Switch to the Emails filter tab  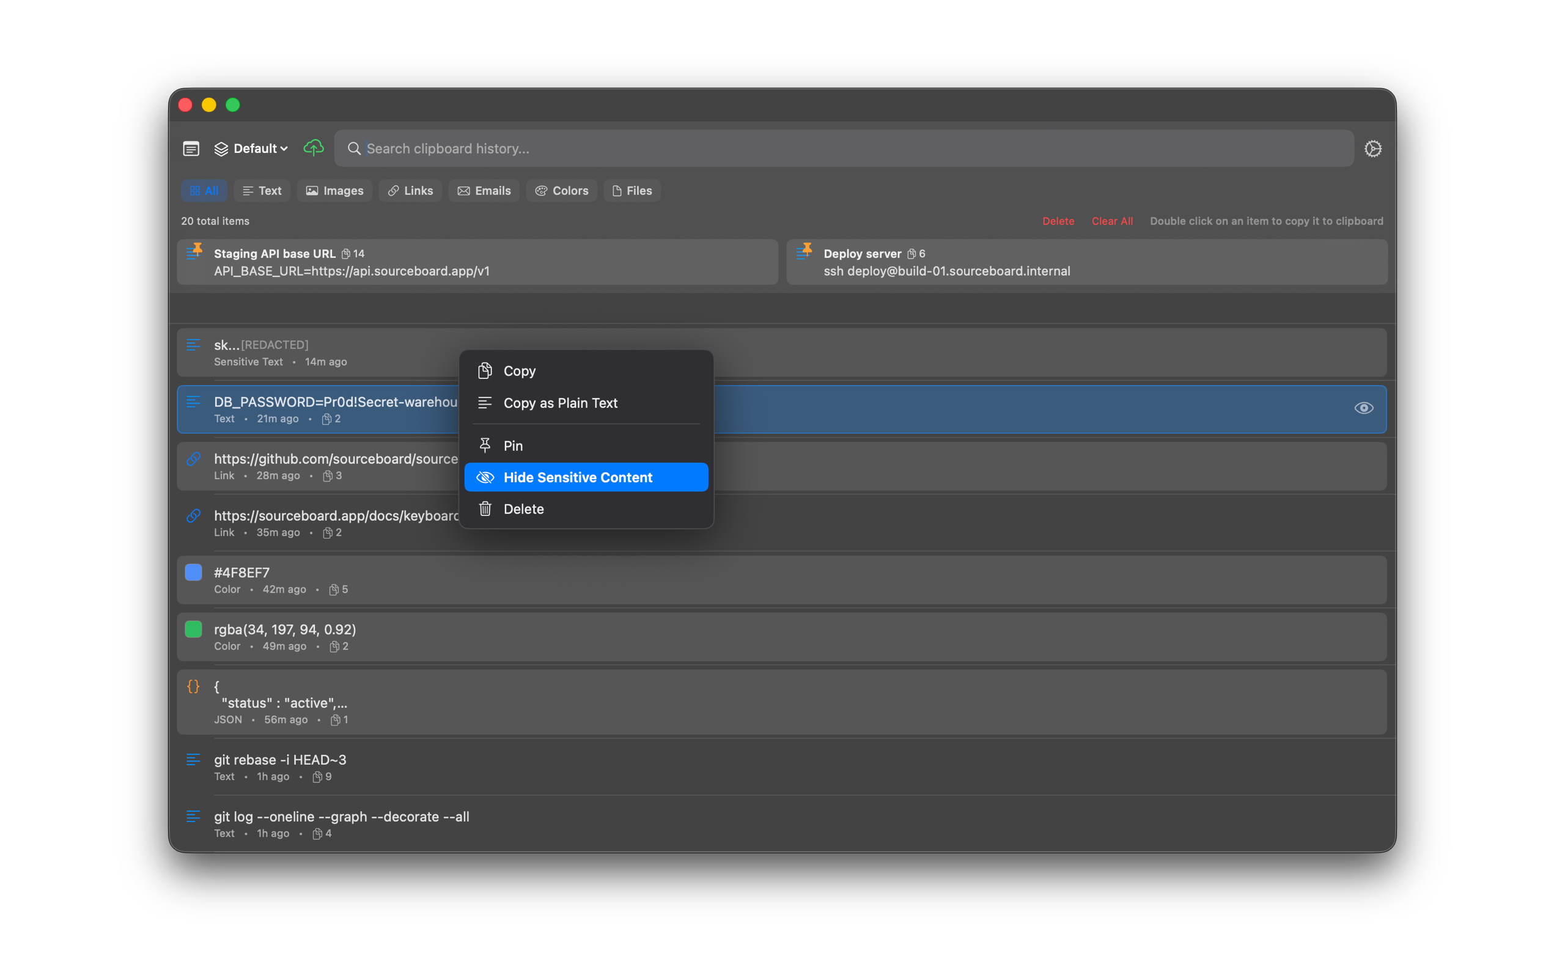coord(484,191)
